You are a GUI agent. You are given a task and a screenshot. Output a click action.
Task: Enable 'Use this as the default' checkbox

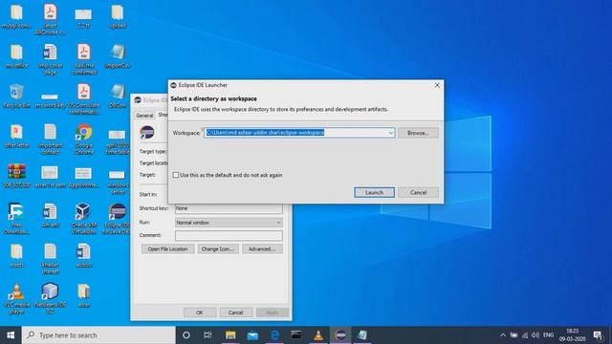point(176,175)
